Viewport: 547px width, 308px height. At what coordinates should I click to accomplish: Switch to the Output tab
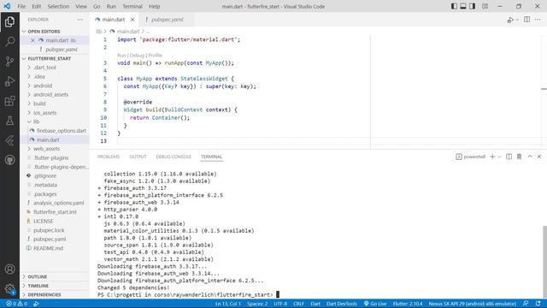(138, 157)
